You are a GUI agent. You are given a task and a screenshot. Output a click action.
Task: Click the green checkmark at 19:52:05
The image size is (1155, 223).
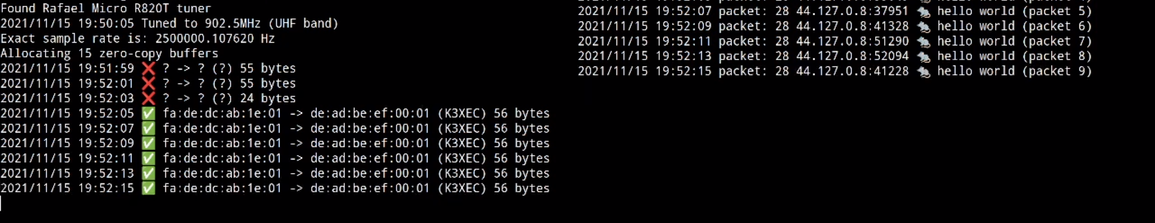point(148,114)
